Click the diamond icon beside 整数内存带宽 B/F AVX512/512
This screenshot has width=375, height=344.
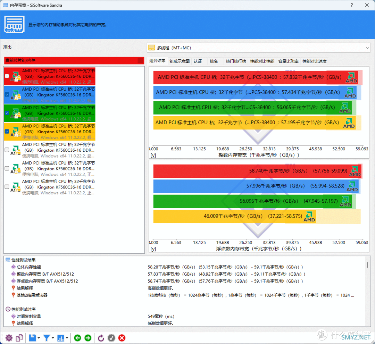[x=14, y=274]
